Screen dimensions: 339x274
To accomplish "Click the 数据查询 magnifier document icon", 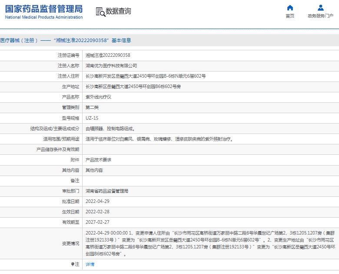I will click(x=100, y=12).
